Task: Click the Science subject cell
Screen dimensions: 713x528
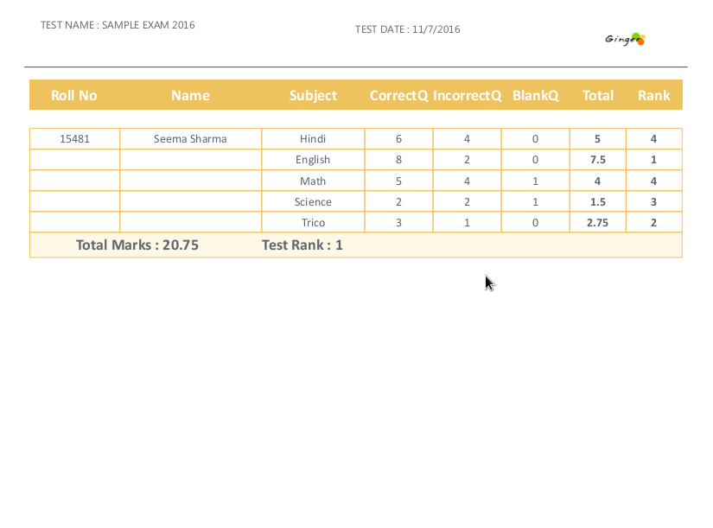Action: pyautogui.click(x=313, y=201)
